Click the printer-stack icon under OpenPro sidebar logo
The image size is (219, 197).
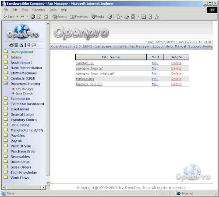coord(11,45)
